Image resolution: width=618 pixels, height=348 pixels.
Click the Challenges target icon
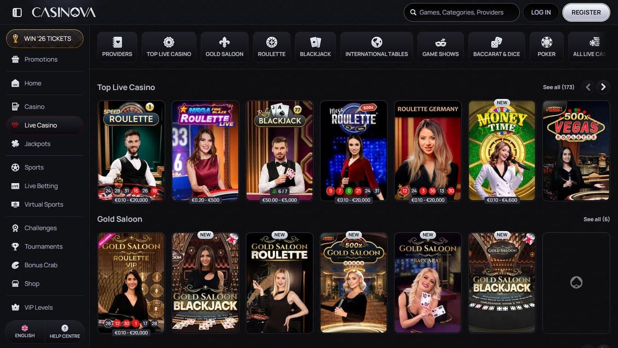[15, 228]
